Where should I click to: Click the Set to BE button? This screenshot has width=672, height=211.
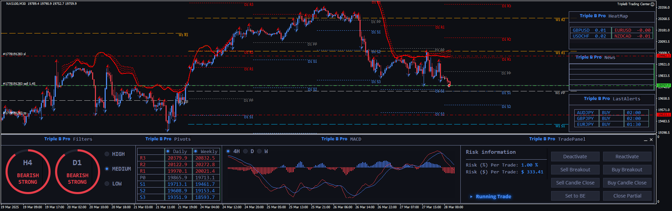(575, 196)
